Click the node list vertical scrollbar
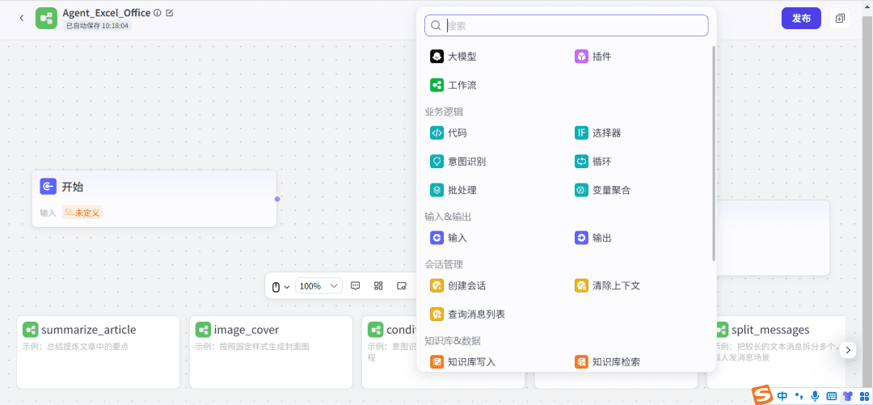This screenshot has height=405, width=873. coord(713,154)
